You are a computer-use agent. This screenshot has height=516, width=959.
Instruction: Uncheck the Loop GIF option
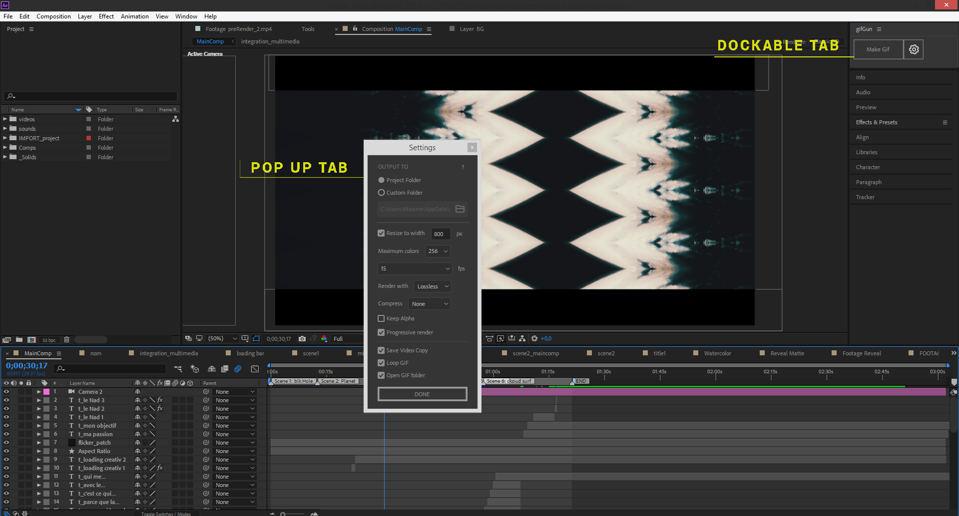point(381,363)
